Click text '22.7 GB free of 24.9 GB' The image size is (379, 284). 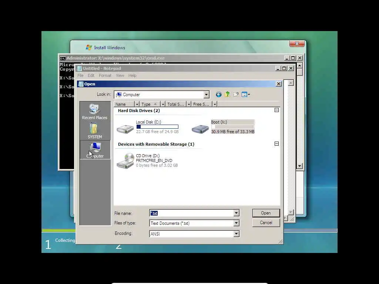(157, 132)
